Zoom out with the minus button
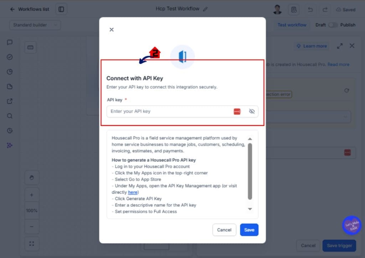Image resolution: width=365 pixels, height=258 pixels. click(x=32, y=226)
